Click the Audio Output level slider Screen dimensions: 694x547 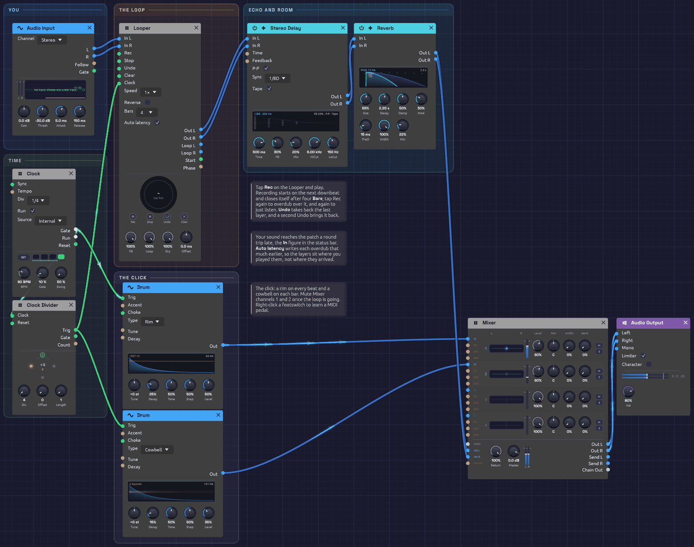[645, 376]
